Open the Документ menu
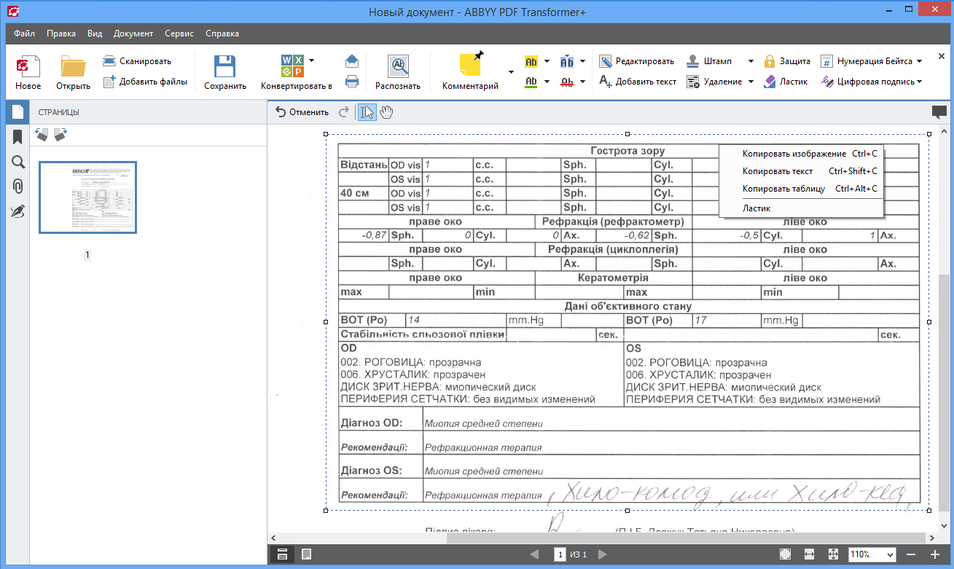The height and width of the screenshot is (569, 954). pyautogui.click(x=133, y=34)
